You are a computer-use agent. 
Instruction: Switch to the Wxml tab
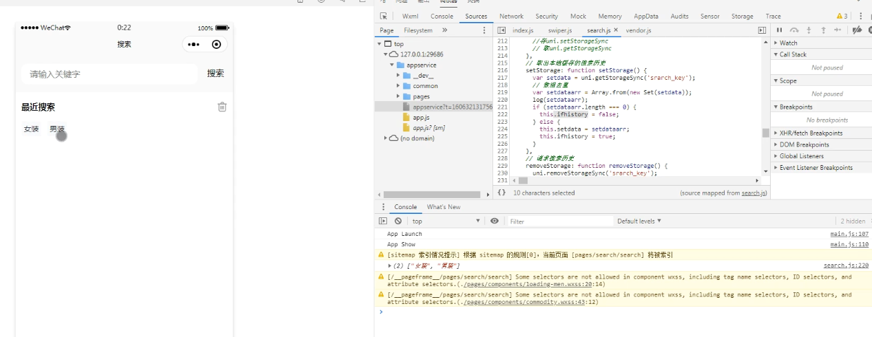pyautogui.click(x=411, y=16)
